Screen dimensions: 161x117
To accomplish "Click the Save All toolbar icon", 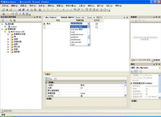I will [23, 10].
